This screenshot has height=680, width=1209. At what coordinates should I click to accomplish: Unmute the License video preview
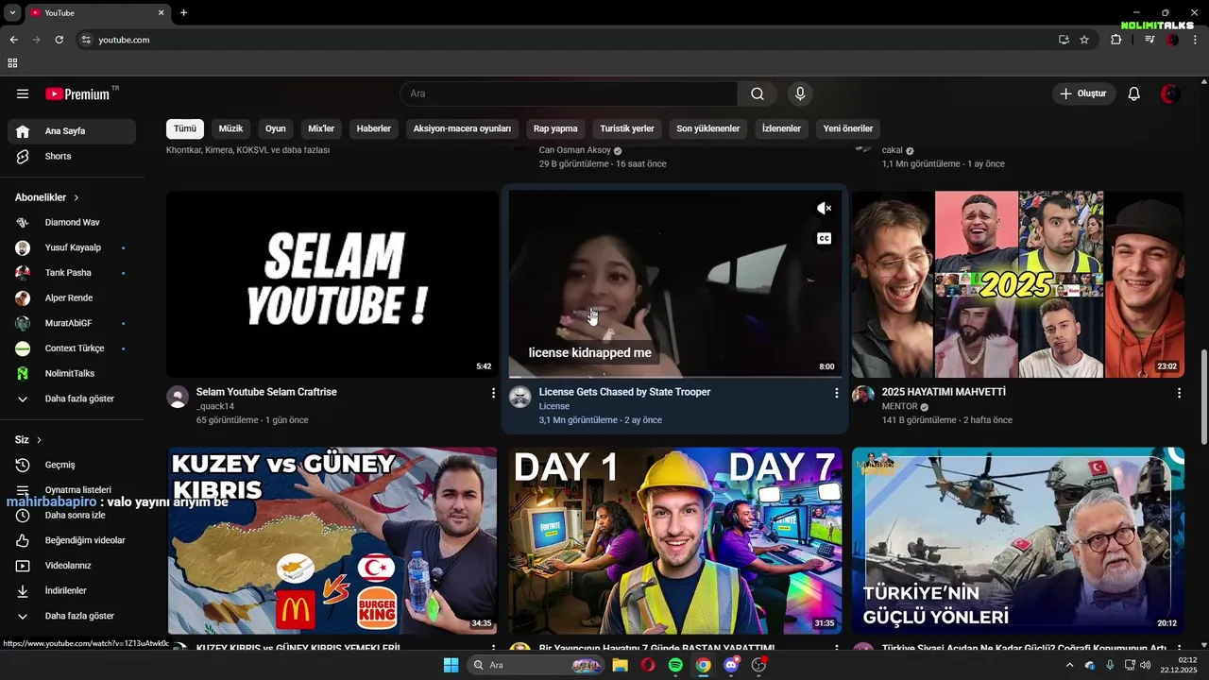tap(824, 209)
